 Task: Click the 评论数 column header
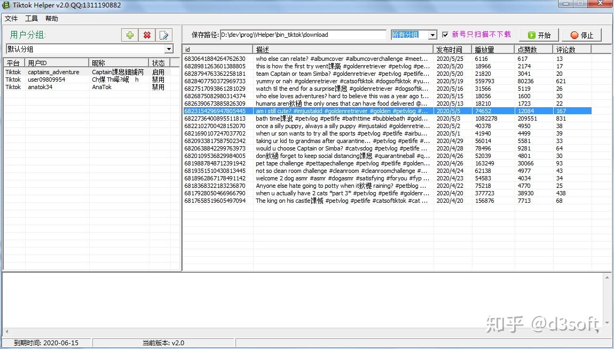pyautogui.click(x=572, y=49)
